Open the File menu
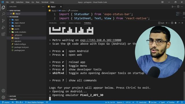Image resolution: width=185 pixels, height=104 pixels. [x=7, y=2]
